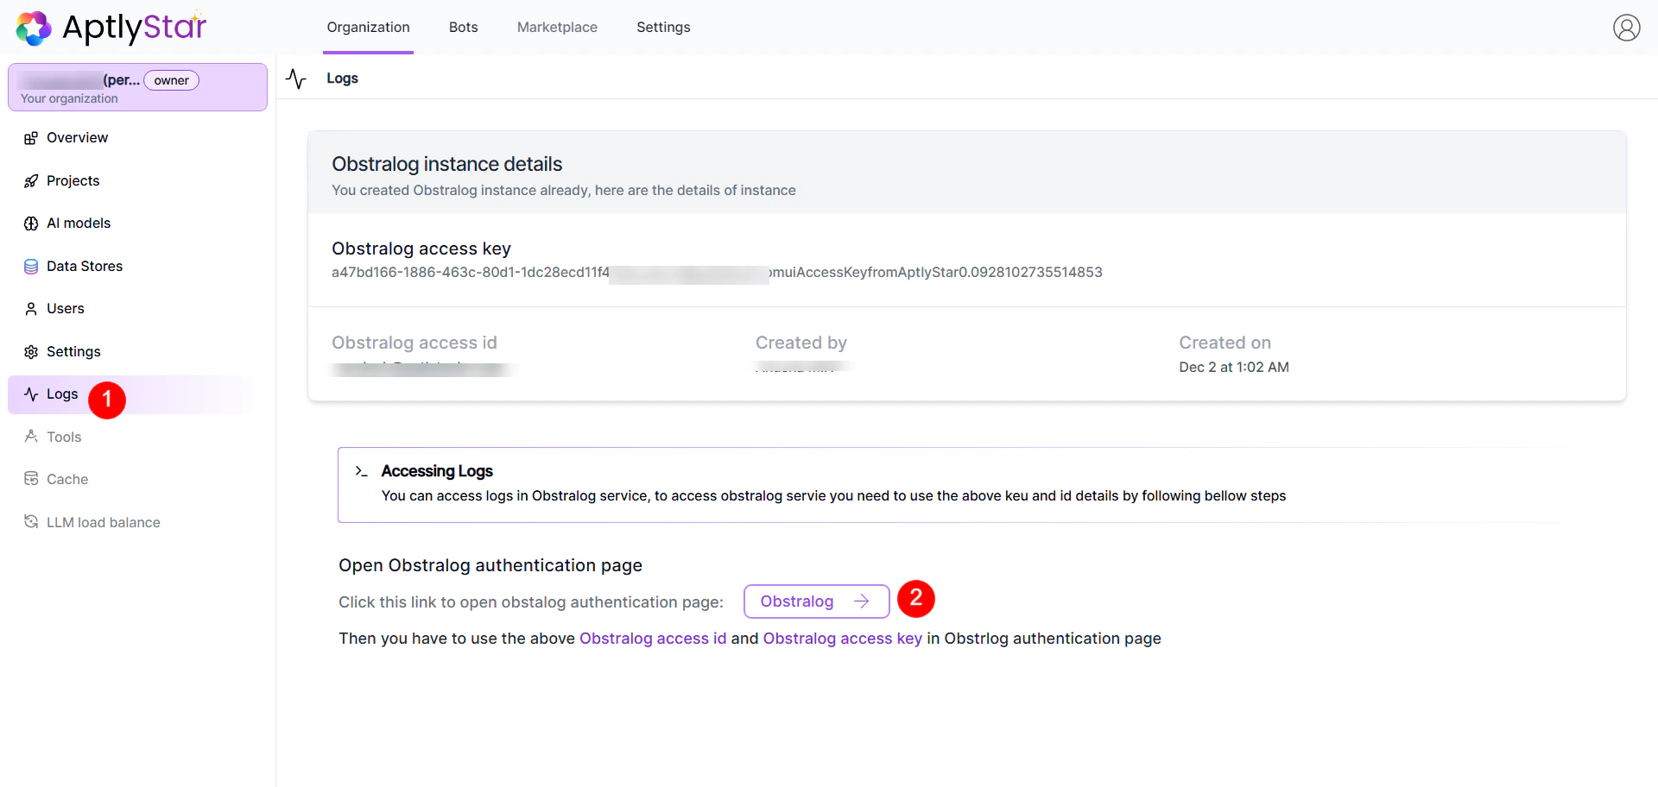Switch to the Settings tab
The image size is (1658, 787).
click(663, 27)
